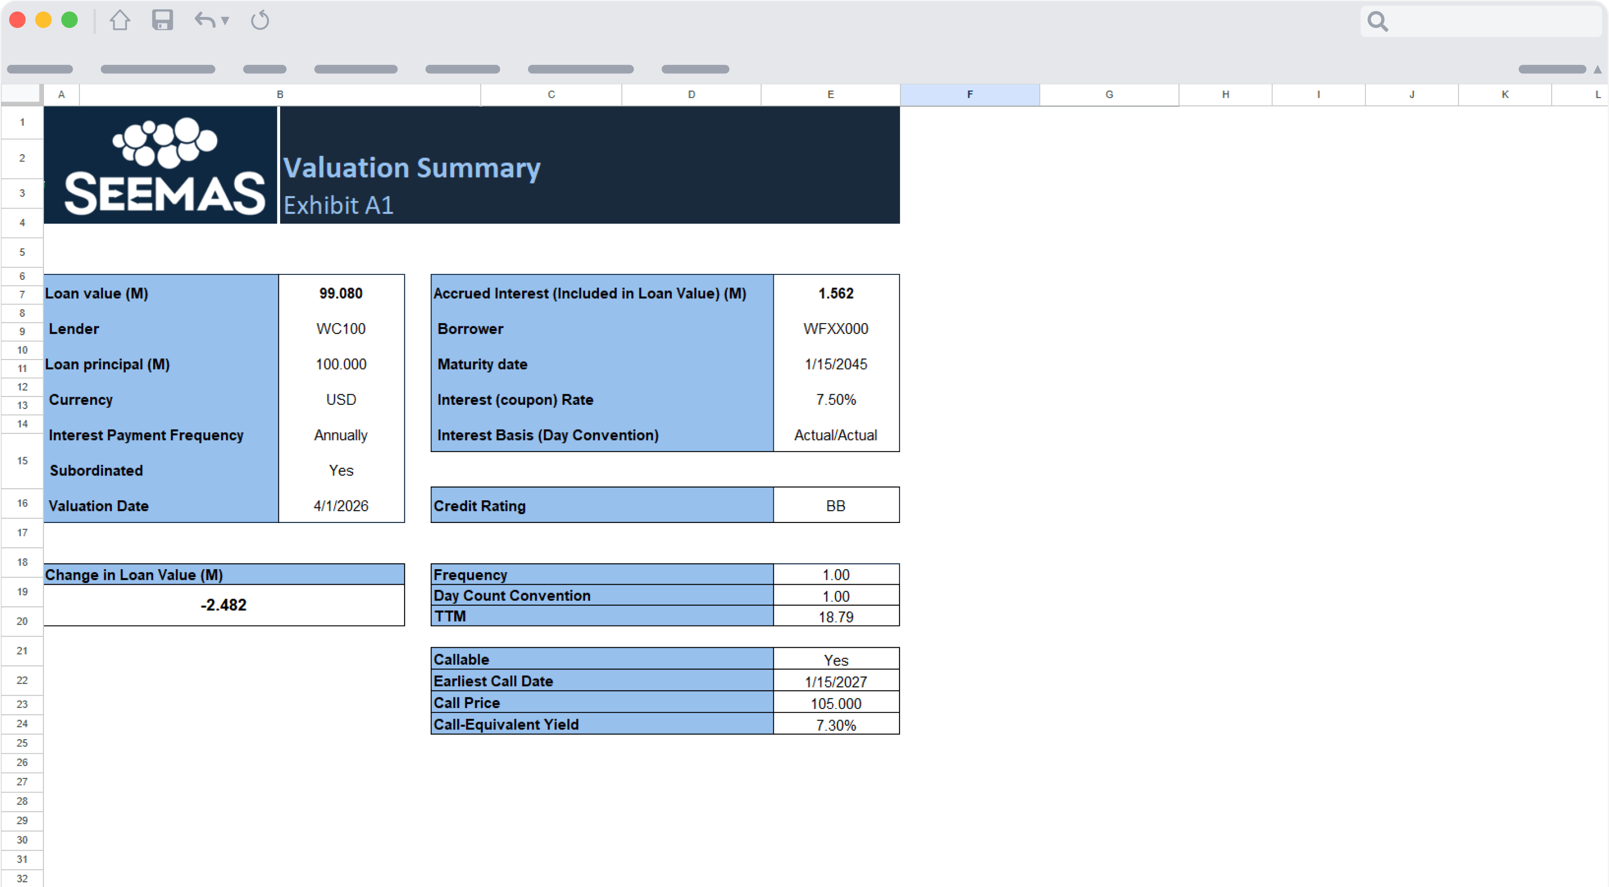This screenshot has height=887, width=1609.
Task: Click the SEEMAS logo image
Action: (x=161, y=165)
